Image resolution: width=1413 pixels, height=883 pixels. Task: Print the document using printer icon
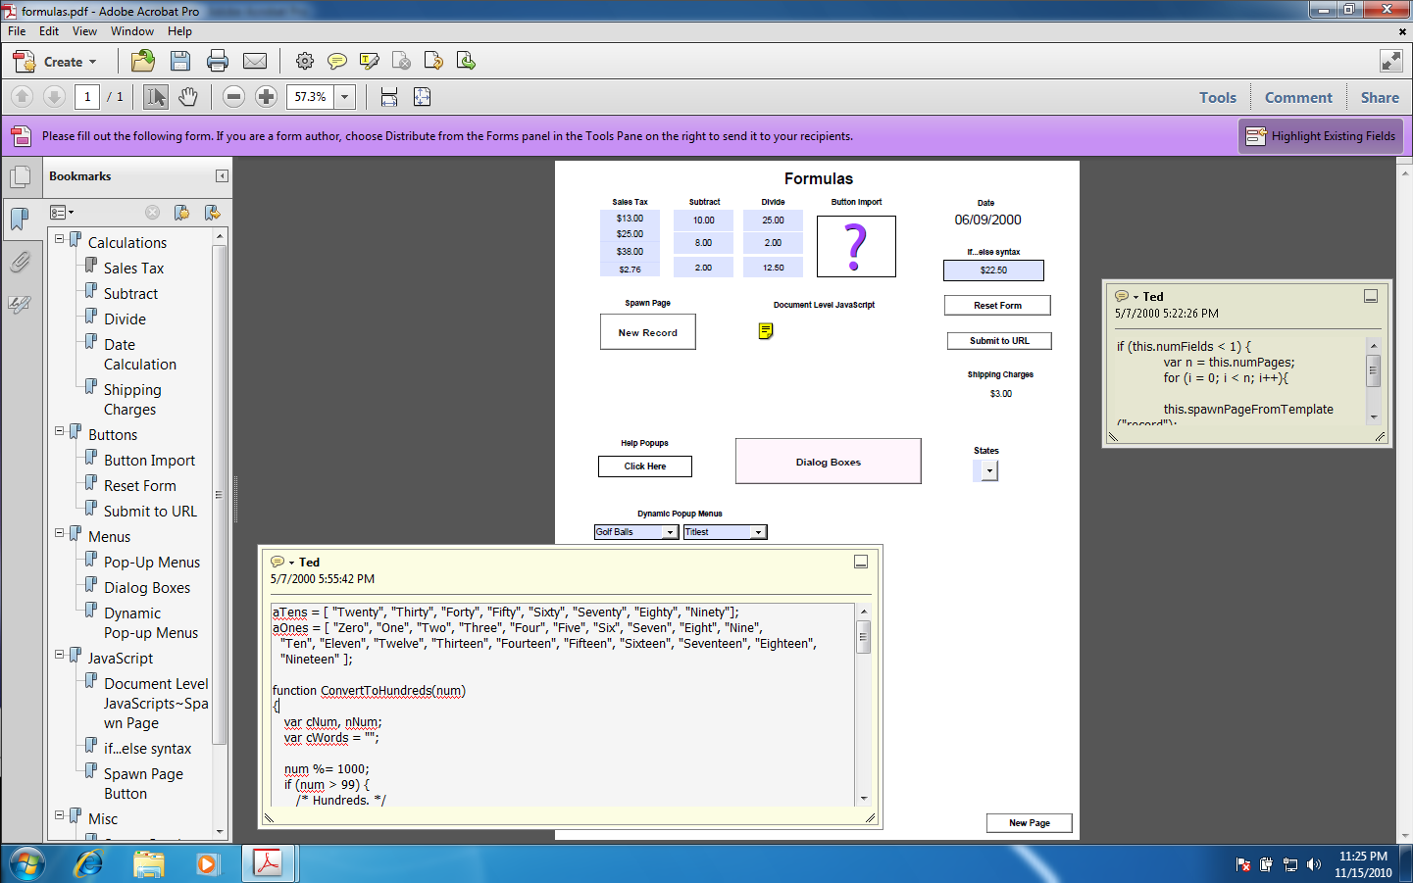point(218,62)
